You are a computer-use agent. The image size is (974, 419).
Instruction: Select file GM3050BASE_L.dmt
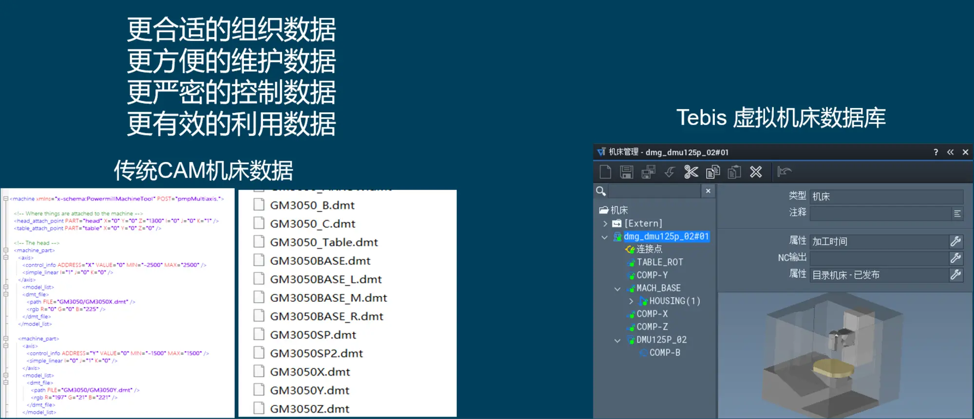326,279
